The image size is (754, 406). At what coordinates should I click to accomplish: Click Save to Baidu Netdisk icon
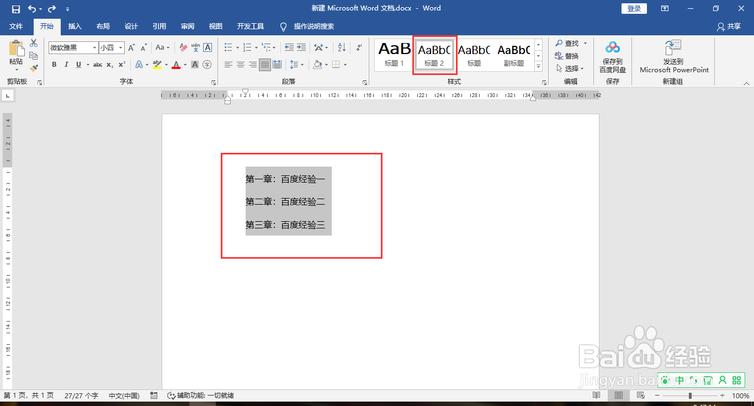(x=613, y=57)
